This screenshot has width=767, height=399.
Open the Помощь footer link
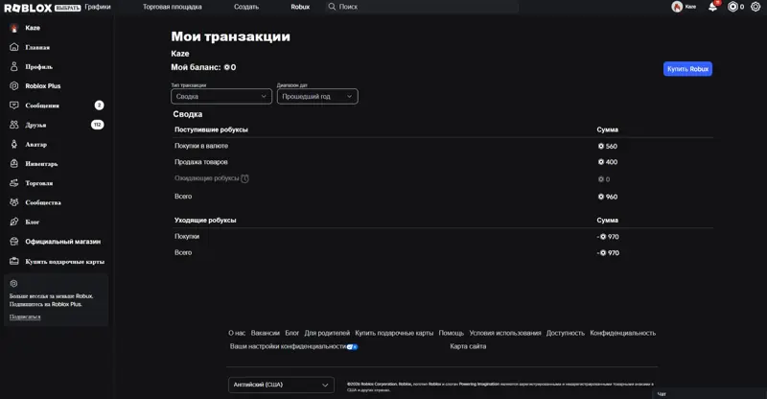tap(451, 333)
